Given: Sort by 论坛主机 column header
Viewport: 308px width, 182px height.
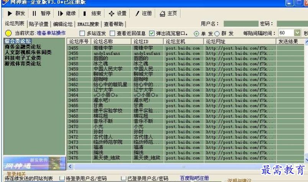Looking at the screenshot, I should click(x=183, y=42).
